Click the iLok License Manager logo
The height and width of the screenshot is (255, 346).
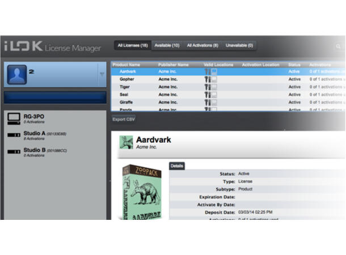(53, 46)
